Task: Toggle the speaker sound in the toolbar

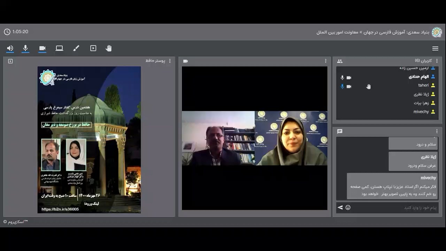Action: (10, 48)
